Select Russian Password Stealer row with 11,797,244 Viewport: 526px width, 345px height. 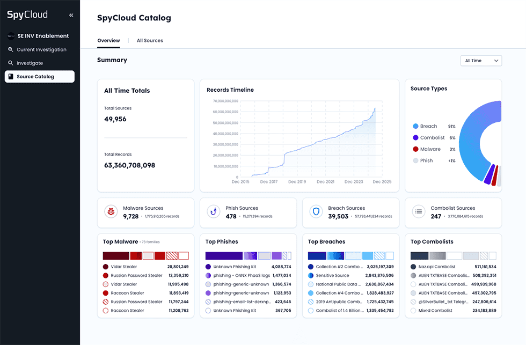[145, 302]
